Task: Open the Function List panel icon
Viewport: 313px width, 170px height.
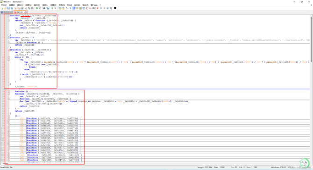Action: [86, 8]
